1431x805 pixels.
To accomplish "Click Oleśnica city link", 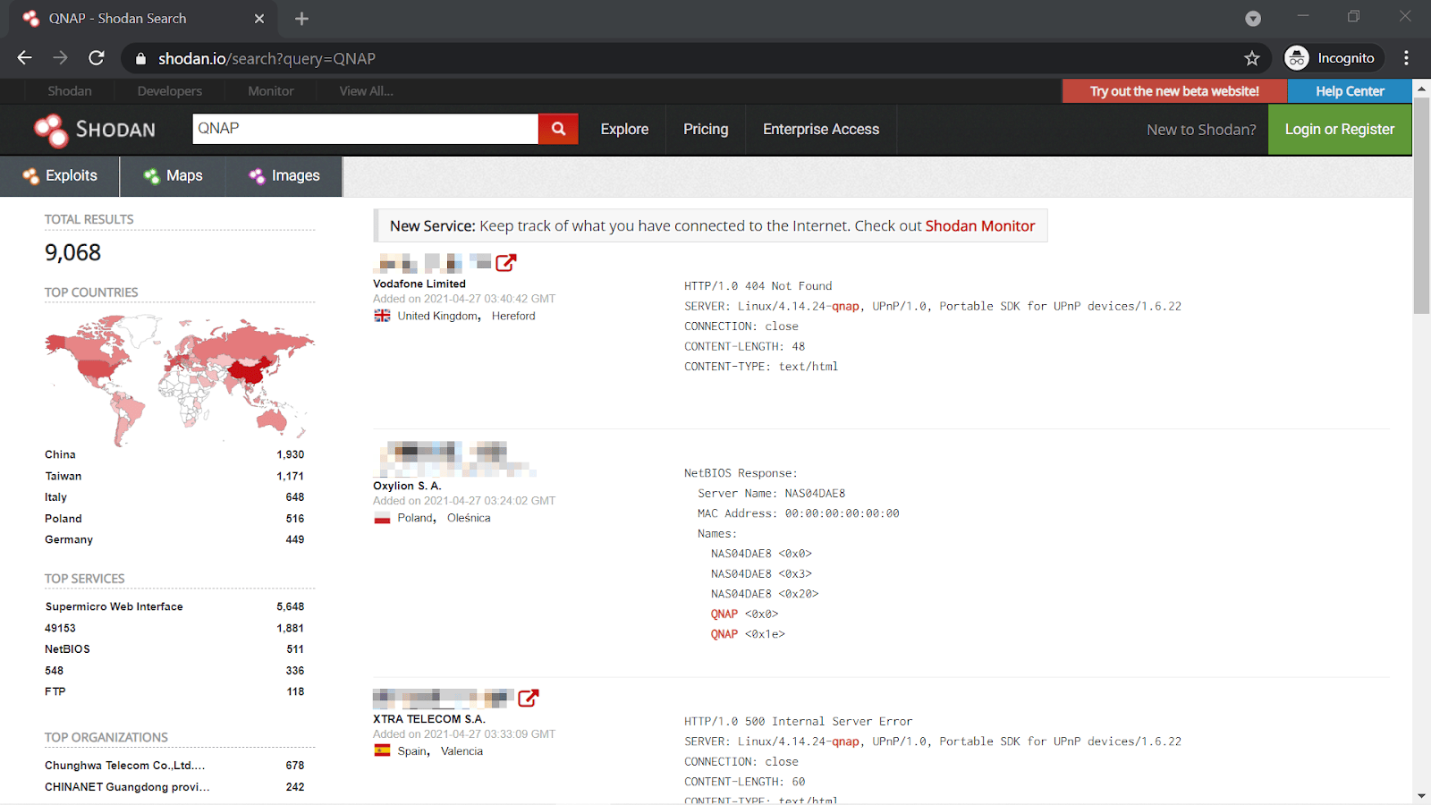I will (x=469, y=518).
